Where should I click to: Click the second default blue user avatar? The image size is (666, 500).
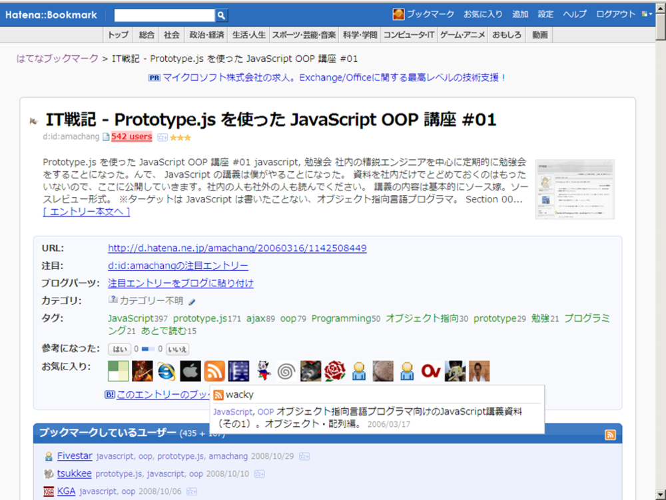[407, 371]
